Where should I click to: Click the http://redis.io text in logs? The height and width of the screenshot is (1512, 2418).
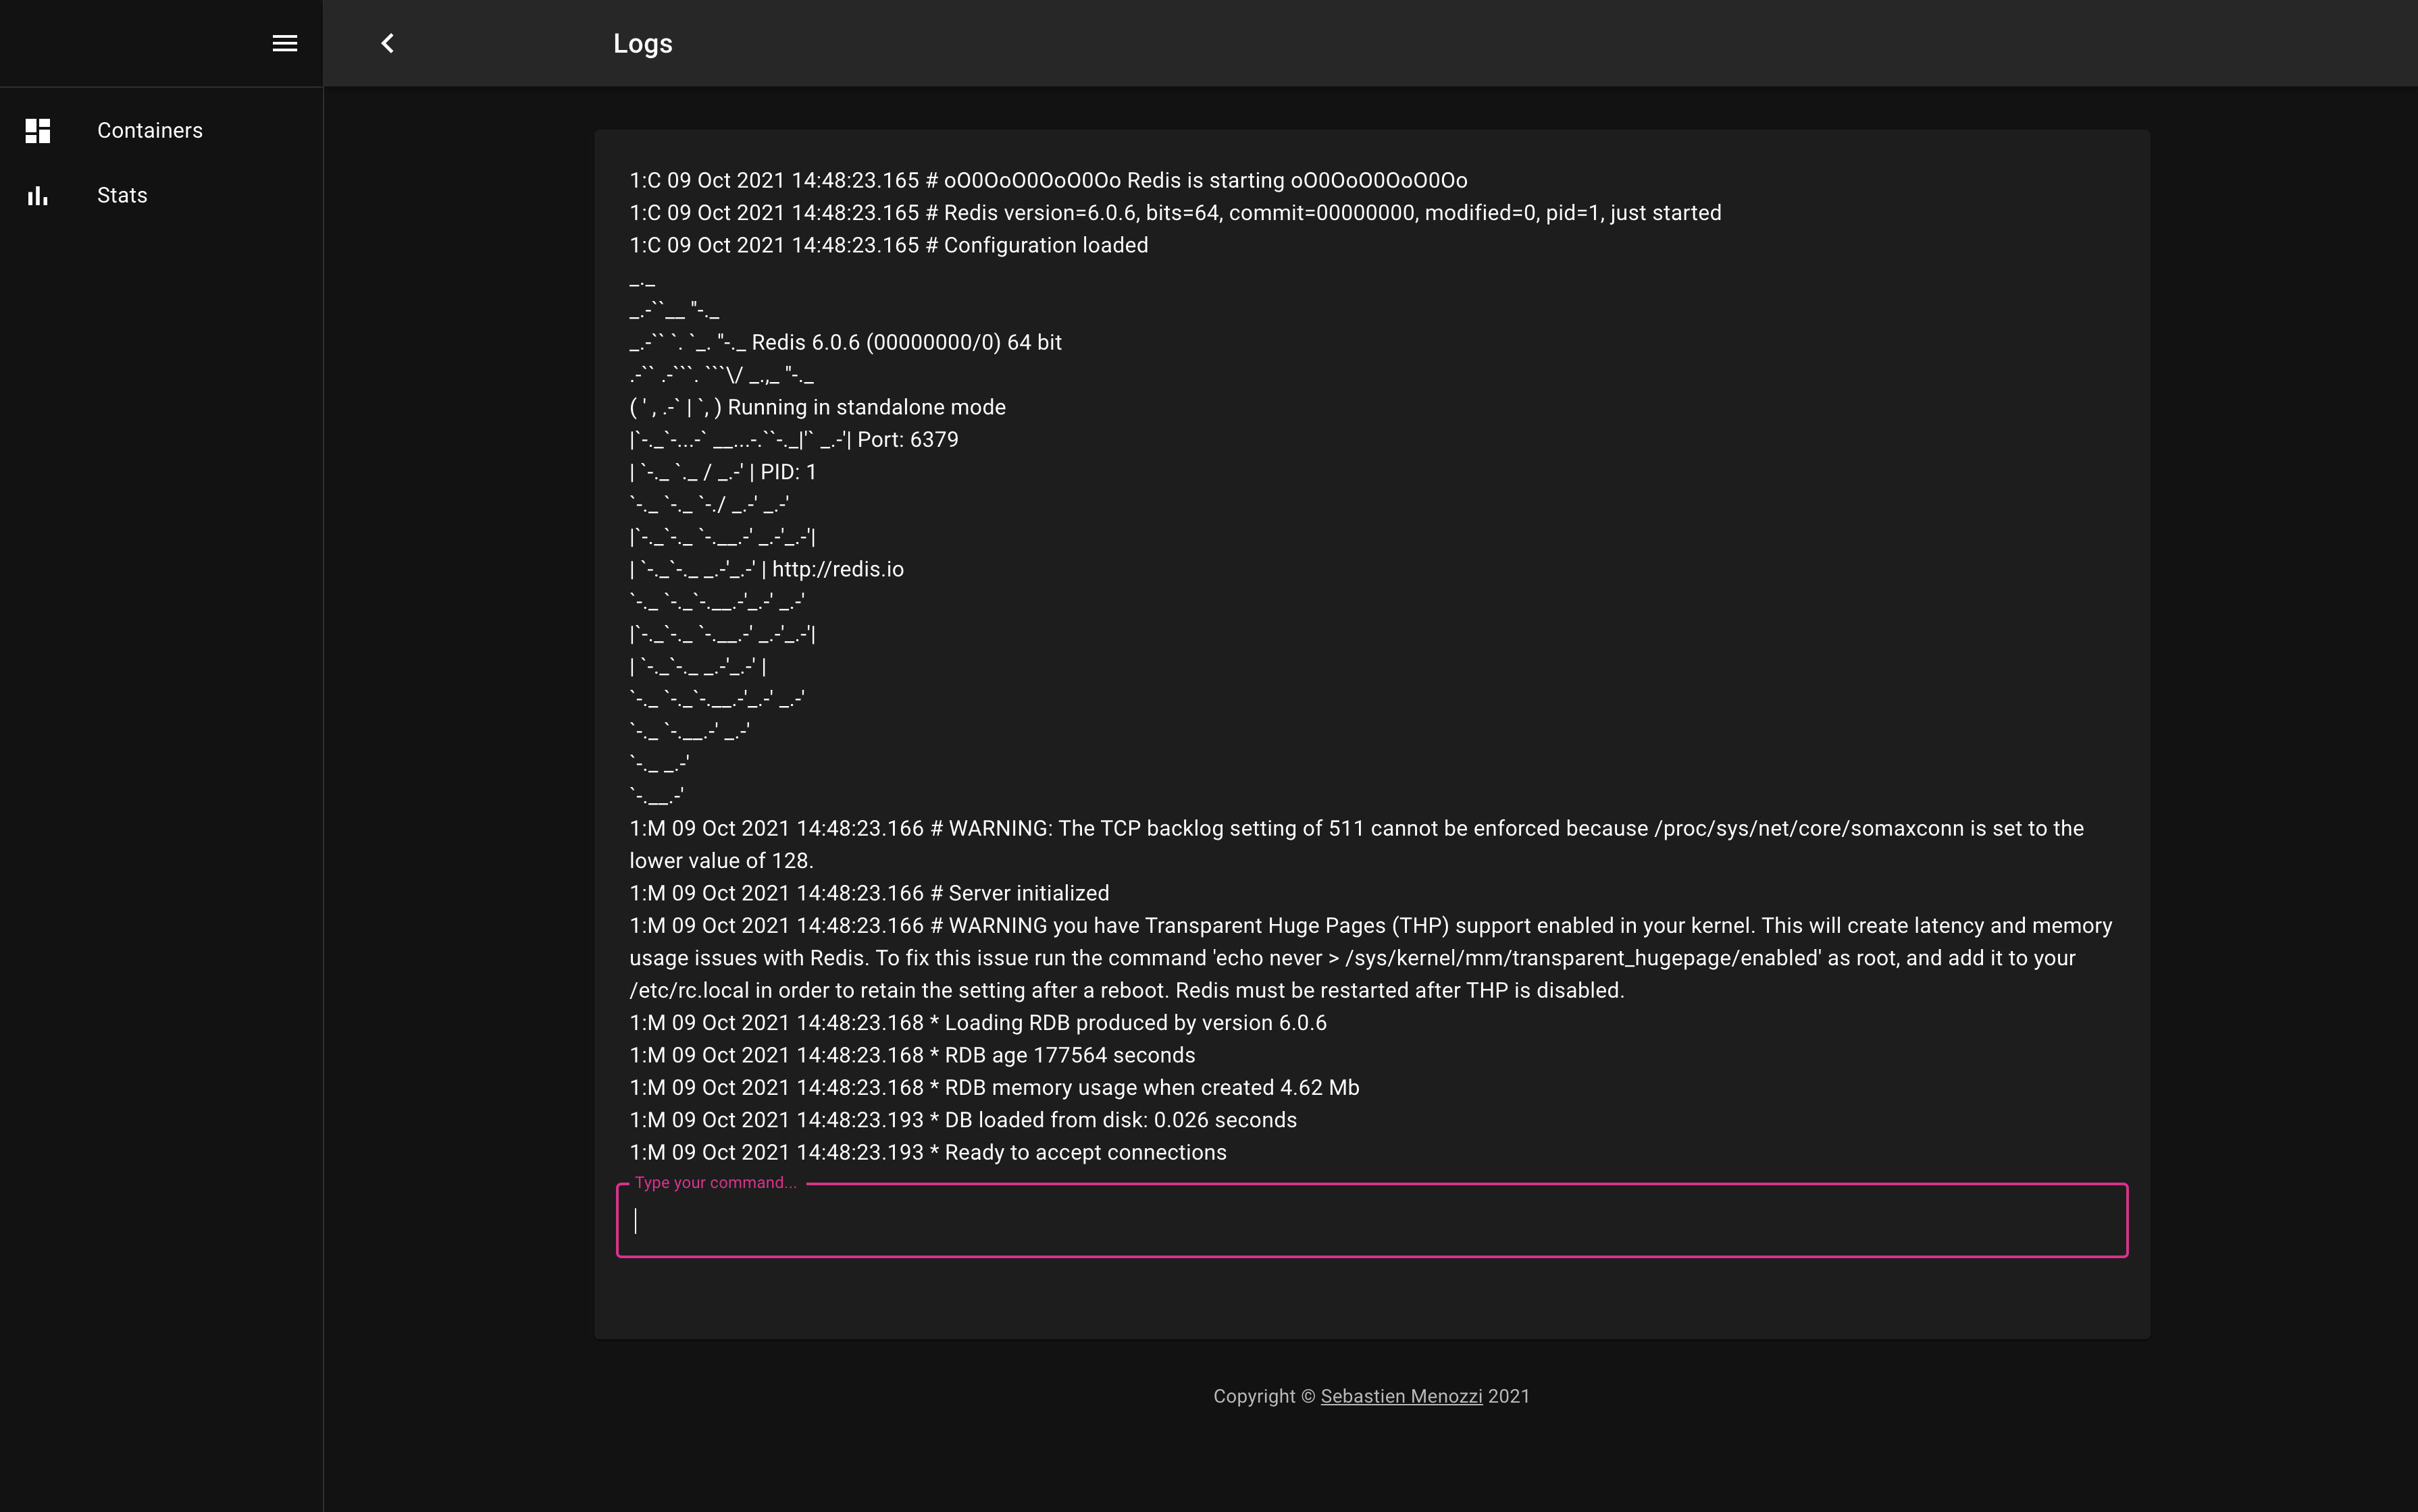[x=838, y=570]
